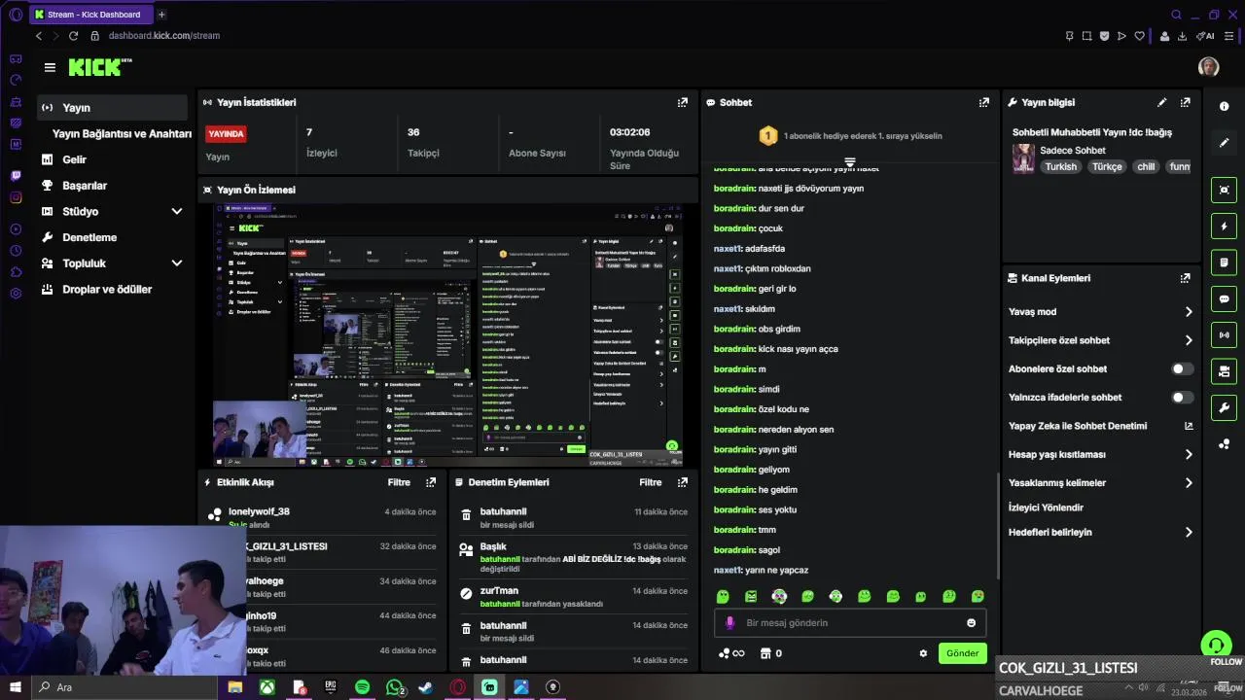Click the document icon in right sidebar
The image size is (1245, 700).
click(x=1224, y=262)
